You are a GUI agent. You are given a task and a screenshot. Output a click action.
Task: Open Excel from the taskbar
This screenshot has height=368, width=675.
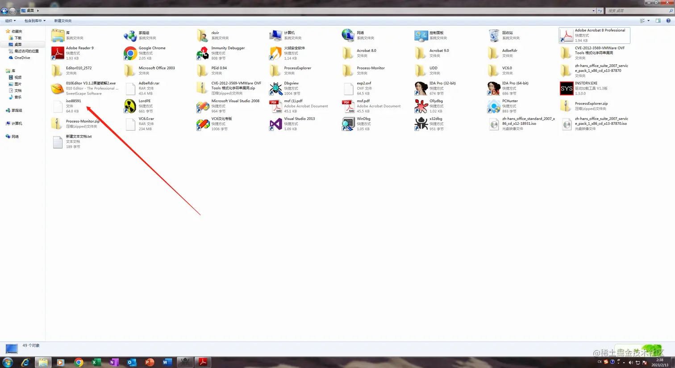coord(96,362)
